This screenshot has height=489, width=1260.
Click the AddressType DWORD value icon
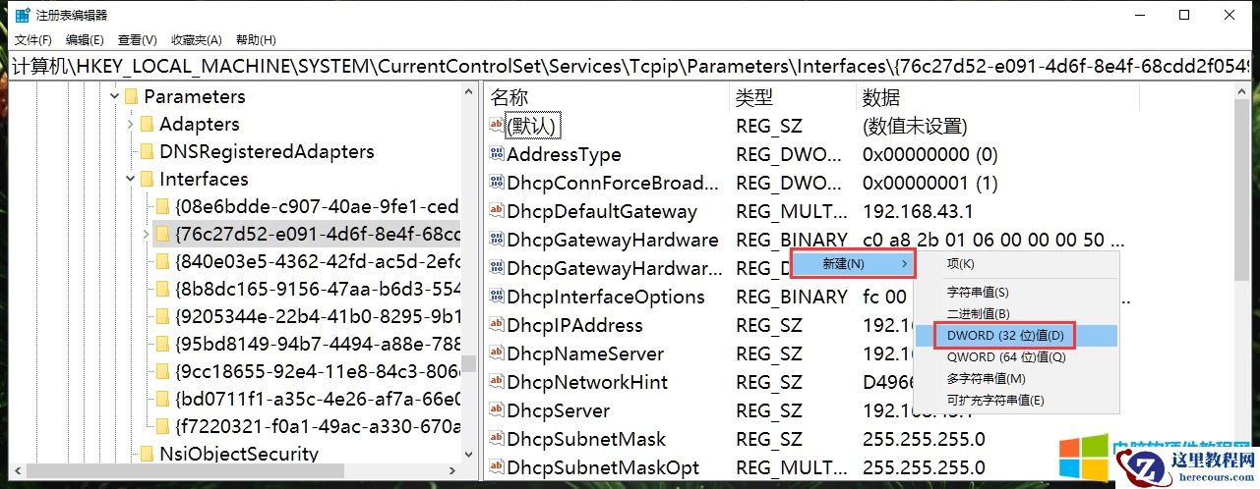point(497,154)
